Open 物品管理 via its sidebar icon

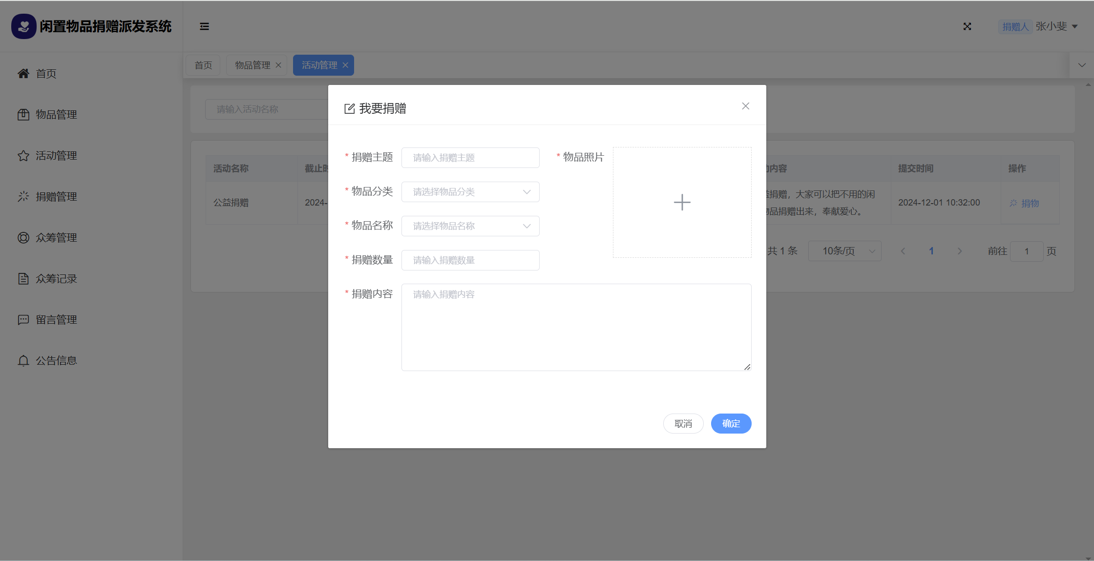[x=23, y=114]
